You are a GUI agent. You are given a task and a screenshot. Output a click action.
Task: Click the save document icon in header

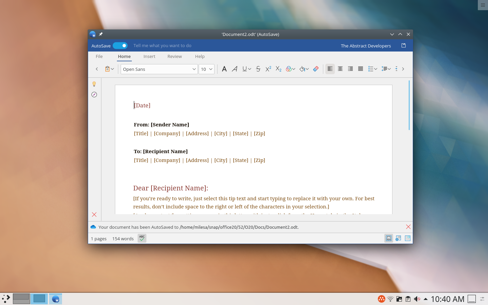[404, 45]
